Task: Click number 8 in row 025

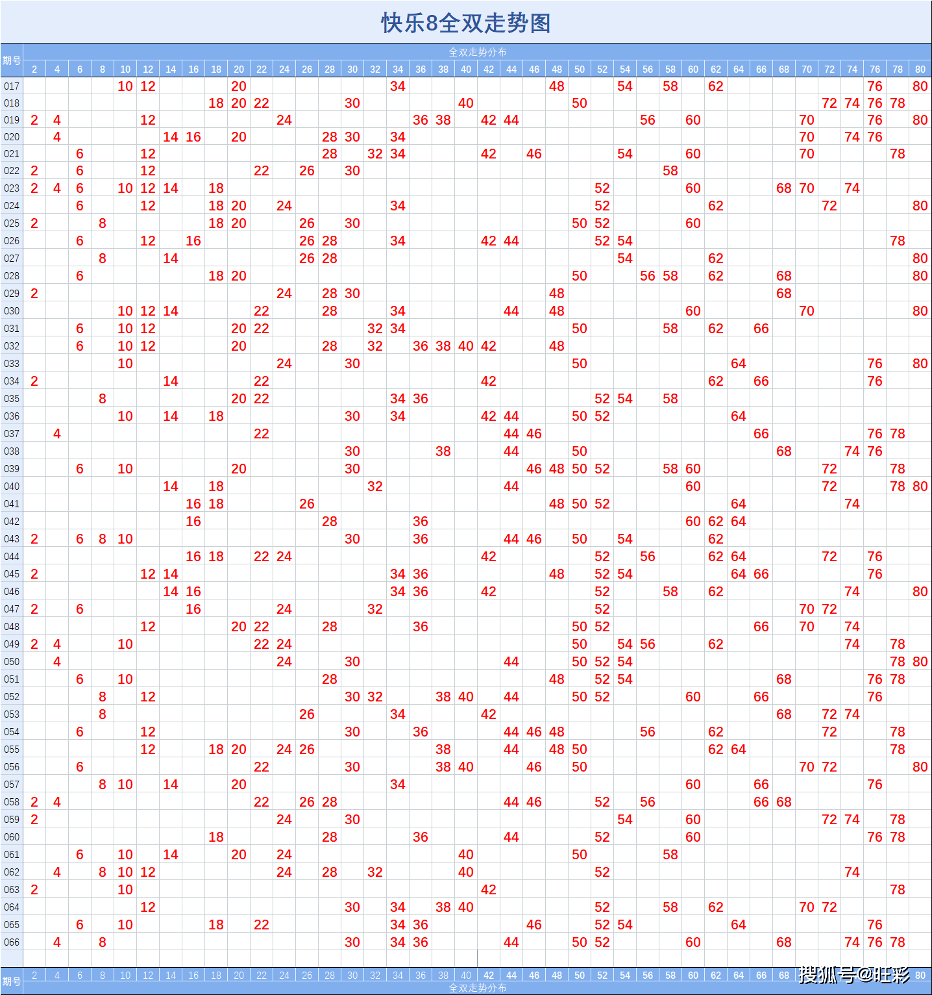Action: 103,223
